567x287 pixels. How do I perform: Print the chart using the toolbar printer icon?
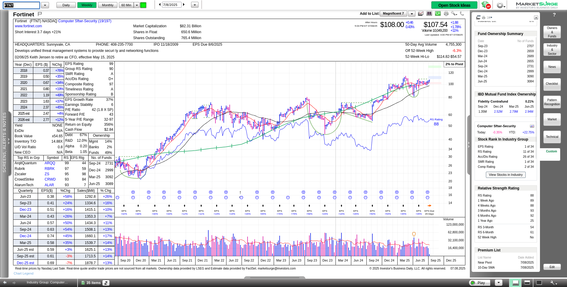[x=446, y=13]
